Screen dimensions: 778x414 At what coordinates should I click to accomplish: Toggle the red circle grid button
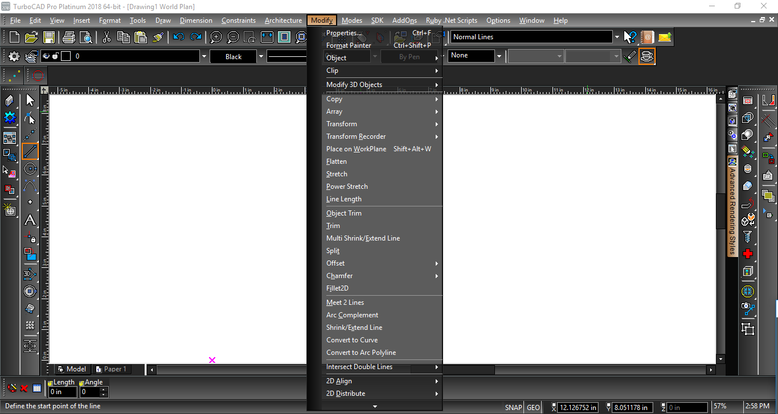pyautogui.click(x=37, y=75)
